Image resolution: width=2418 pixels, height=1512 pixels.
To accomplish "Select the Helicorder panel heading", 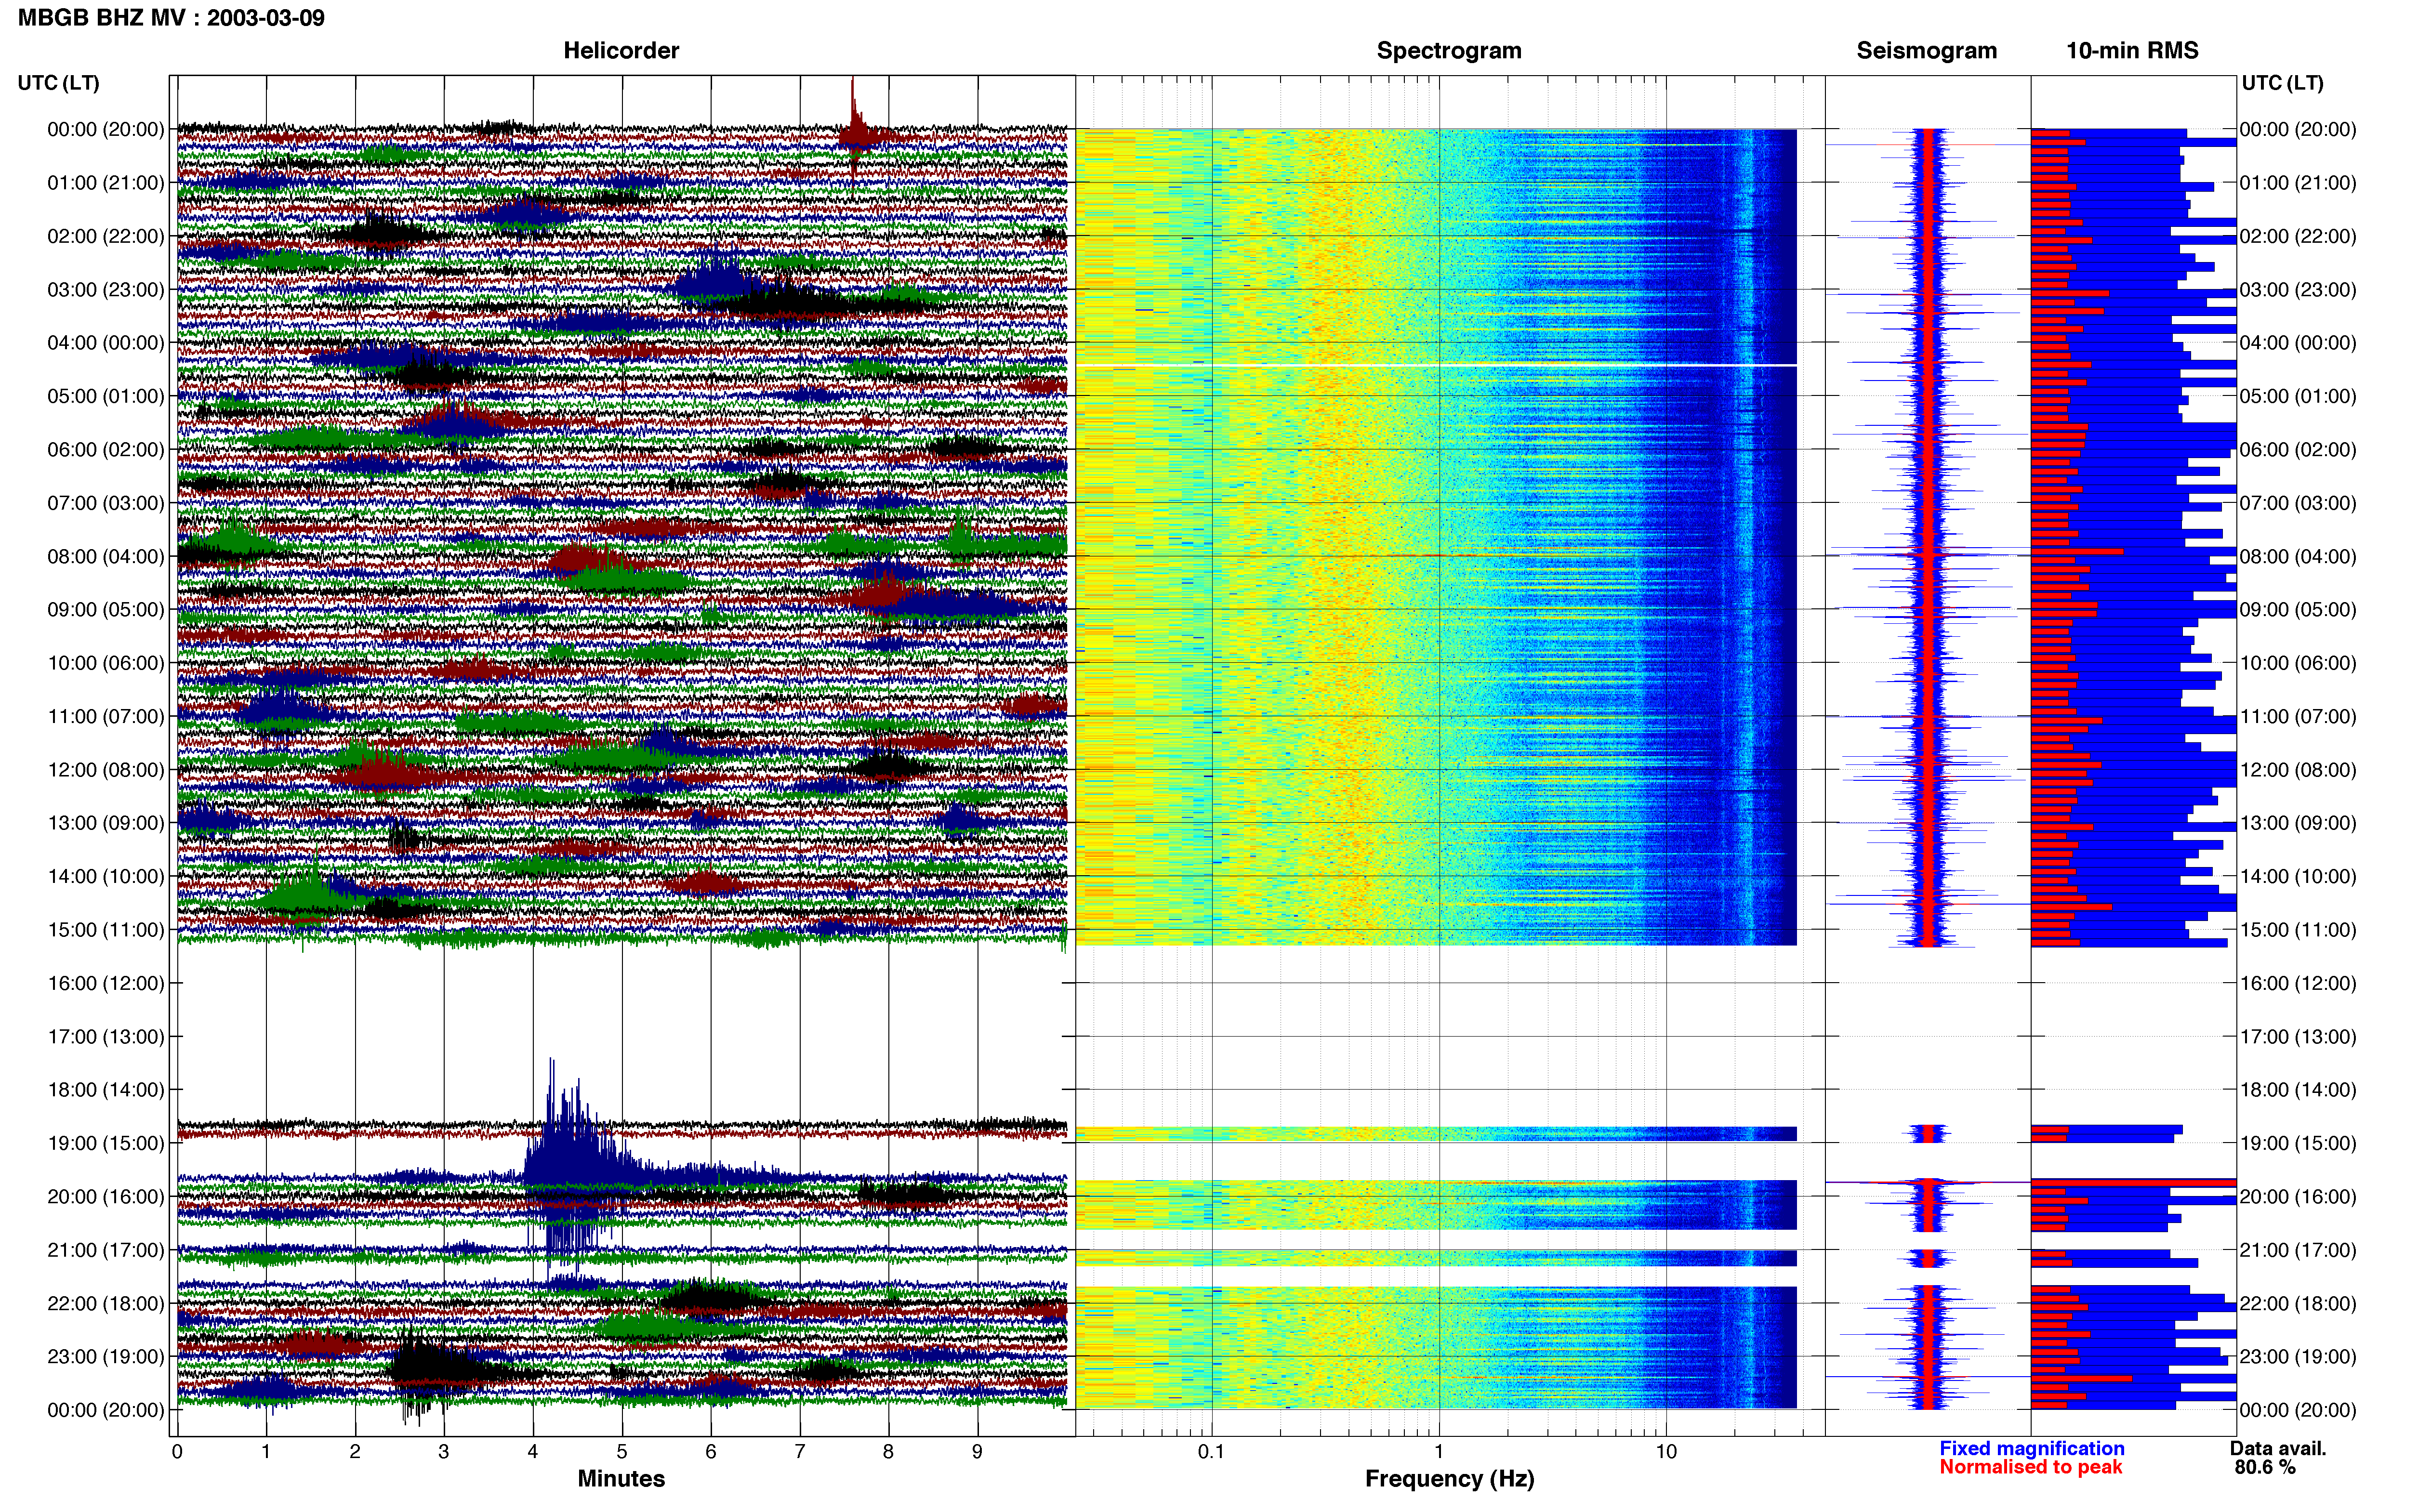I will tap(621, 51).
